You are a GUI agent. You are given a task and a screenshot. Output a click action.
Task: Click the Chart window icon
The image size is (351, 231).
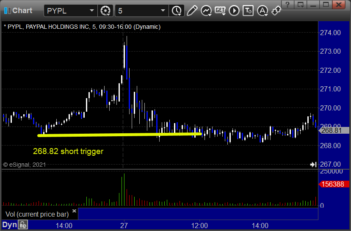point(7,11)
